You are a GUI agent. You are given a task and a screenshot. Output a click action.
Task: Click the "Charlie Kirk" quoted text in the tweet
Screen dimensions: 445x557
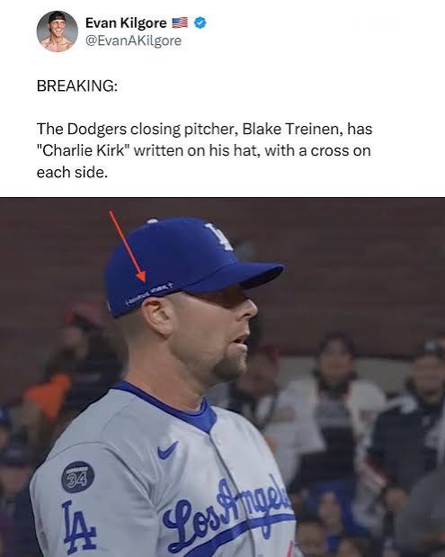pos(84,150)
